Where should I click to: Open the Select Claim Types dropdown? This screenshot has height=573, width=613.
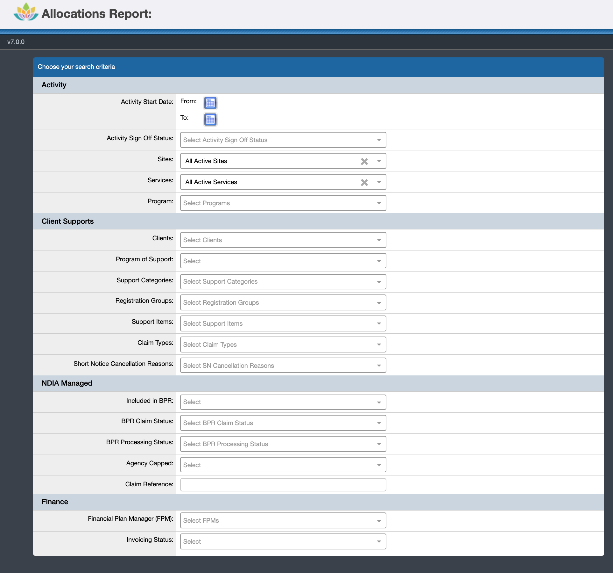pos(283,344)
